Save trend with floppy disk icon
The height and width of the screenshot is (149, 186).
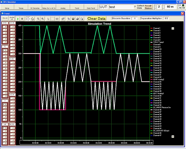73,19
